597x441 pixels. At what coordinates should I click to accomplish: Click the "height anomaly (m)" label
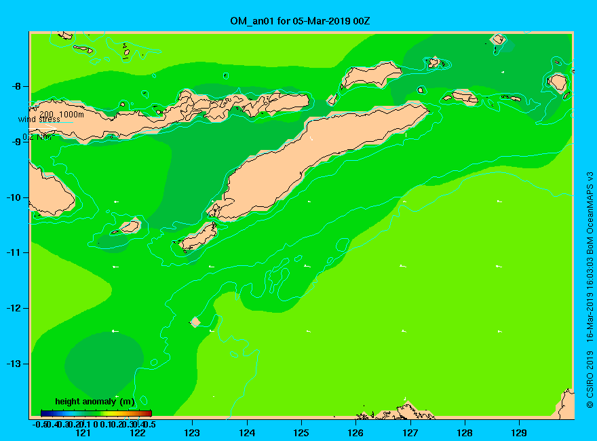95,402
